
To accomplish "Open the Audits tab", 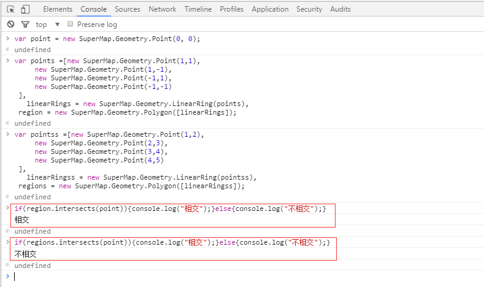I will click(340, 9).
